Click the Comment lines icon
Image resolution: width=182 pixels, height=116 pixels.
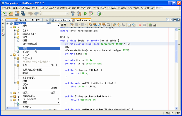click(150, 25)
